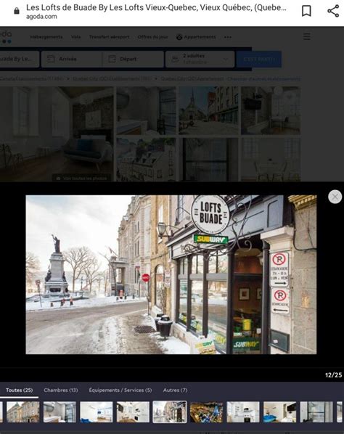Open the three-dots more options menu
Image resolution: width=344 pixels, height=434 pixels.
tap(228, 37)
